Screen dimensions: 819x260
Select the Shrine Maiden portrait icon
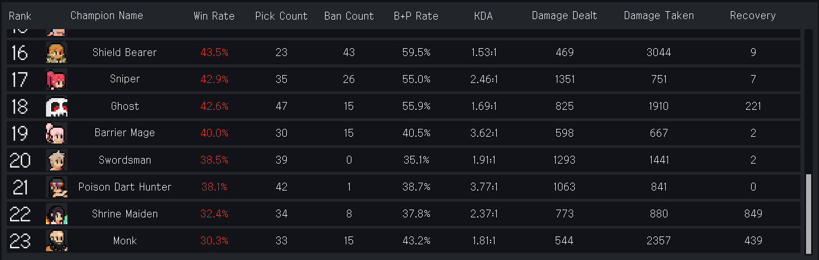56,214
